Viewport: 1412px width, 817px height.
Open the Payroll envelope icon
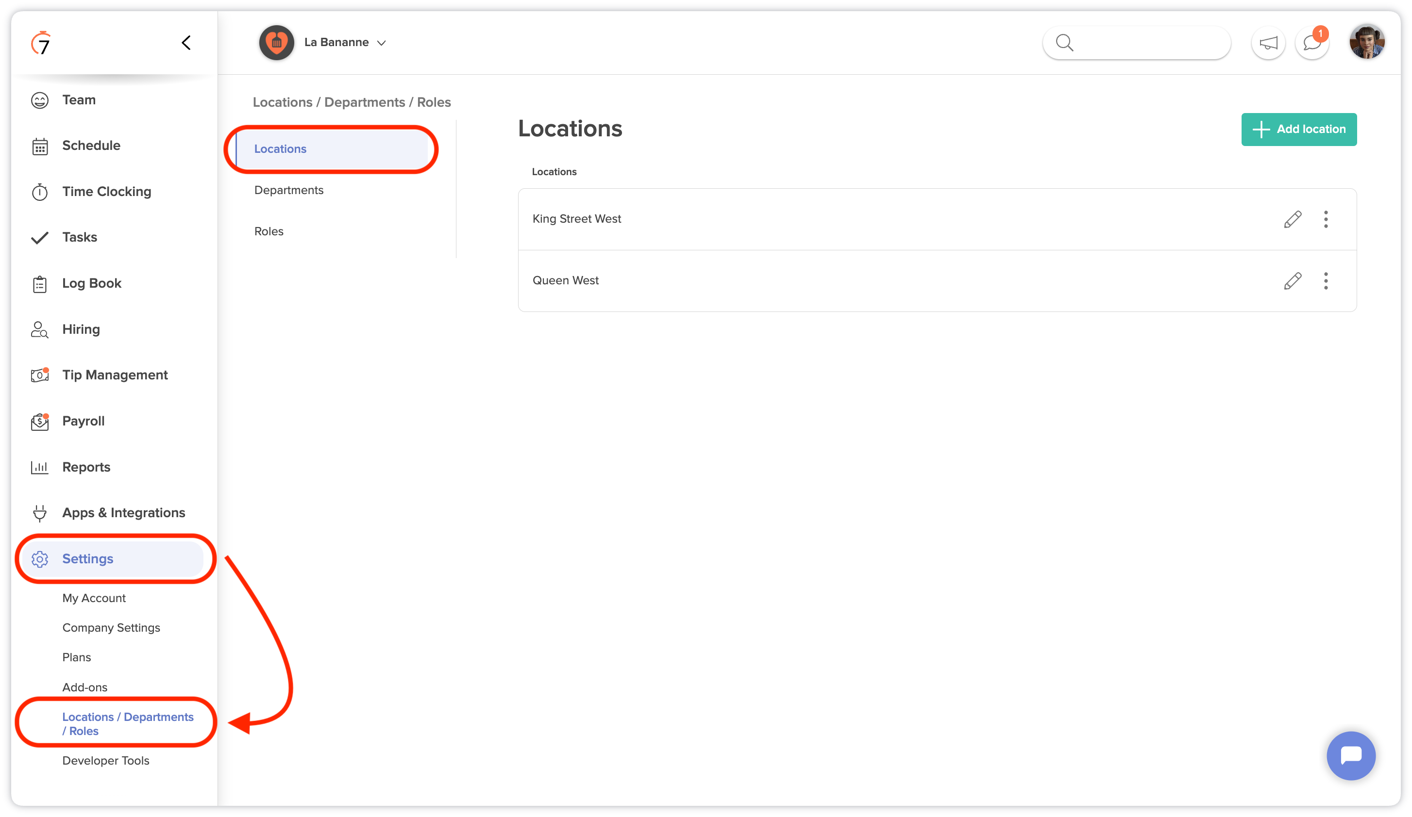pyautogui.click(x=40, y=421)
